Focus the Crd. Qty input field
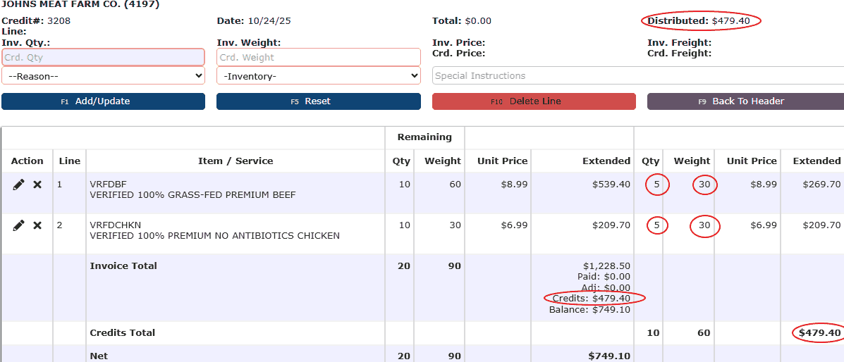 click(x=103, y=58)
